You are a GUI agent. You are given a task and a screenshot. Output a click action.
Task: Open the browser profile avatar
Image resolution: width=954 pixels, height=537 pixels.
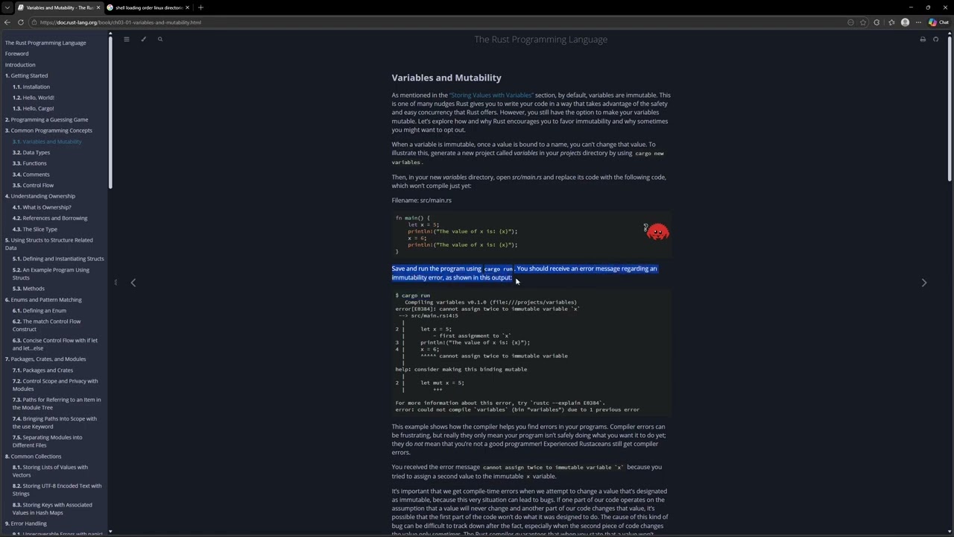coord(906,22)
